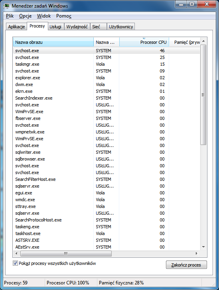219x290 pixels.
Task: Click the vertical scrollbar down arrow
Action: 203,247
